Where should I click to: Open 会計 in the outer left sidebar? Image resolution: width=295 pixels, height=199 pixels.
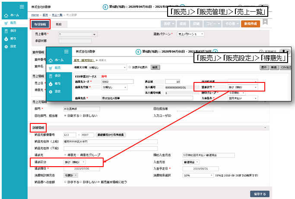click(x=13, y=31)
